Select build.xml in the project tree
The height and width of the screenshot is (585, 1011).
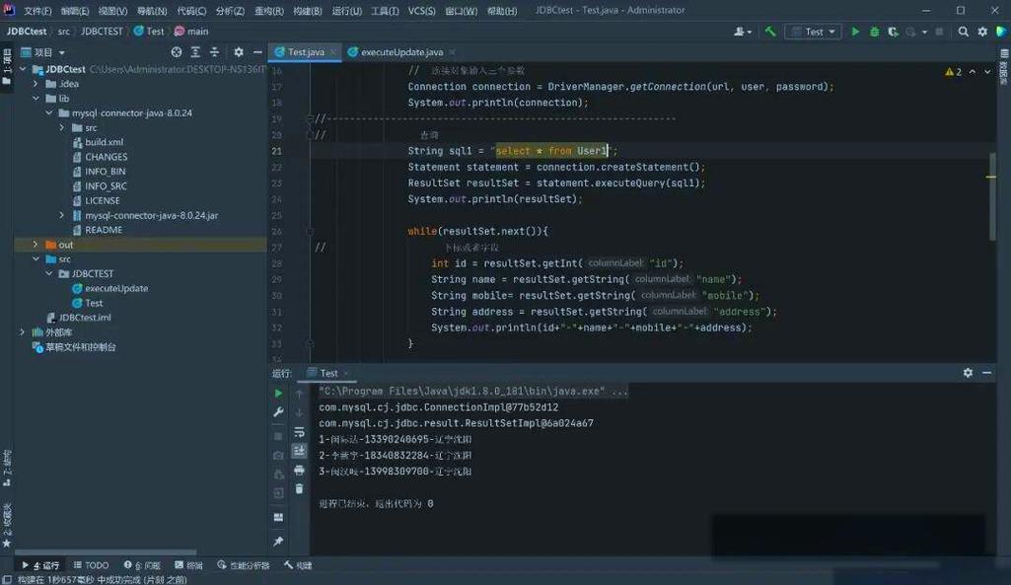point(104,142)
